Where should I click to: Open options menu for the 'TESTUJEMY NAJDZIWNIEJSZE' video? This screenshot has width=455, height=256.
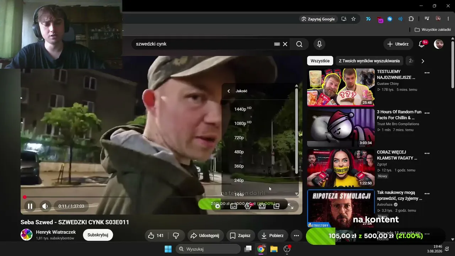pyautogui.click(x=427, y=73)
